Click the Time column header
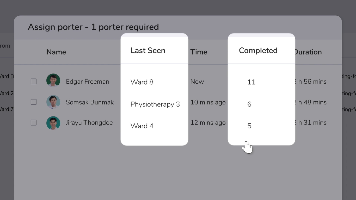This screenshot has height=200, width=356. pyautogui.click(x=199, y=52)
